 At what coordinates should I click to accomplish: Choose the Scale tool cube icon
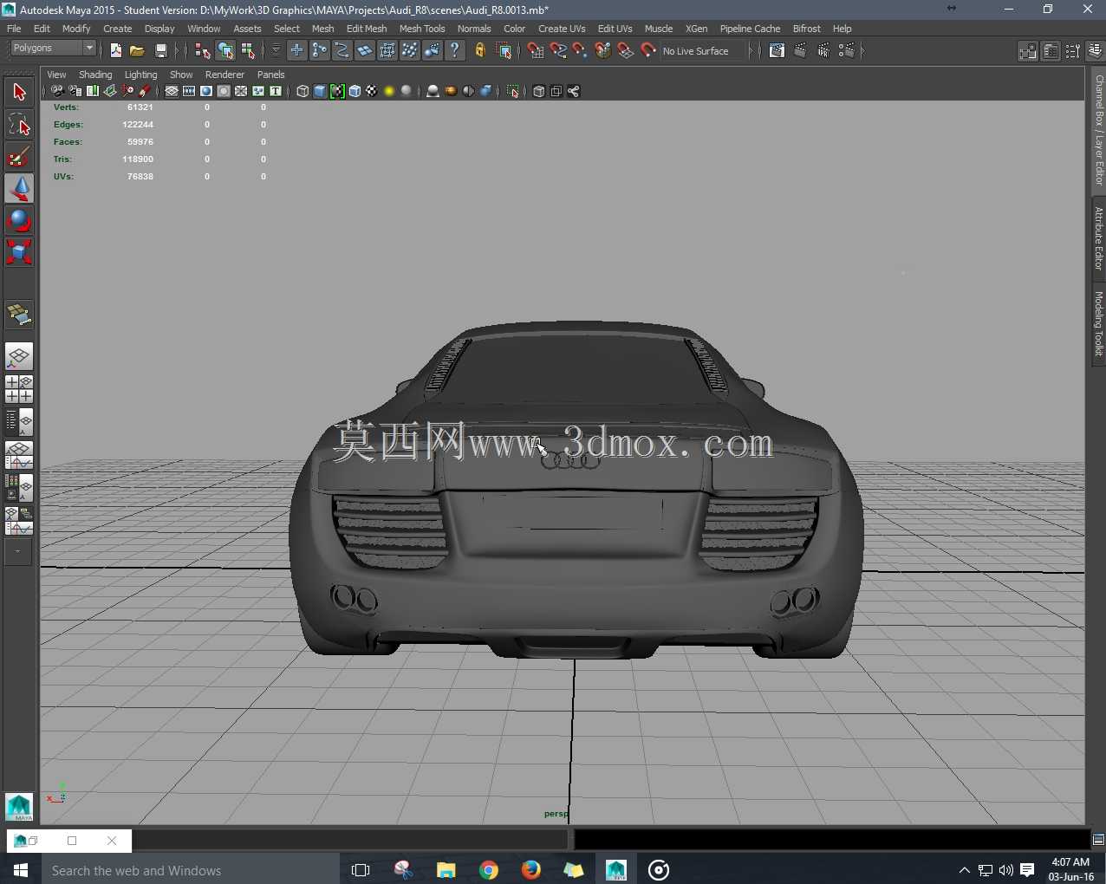[x=19, y=252]
